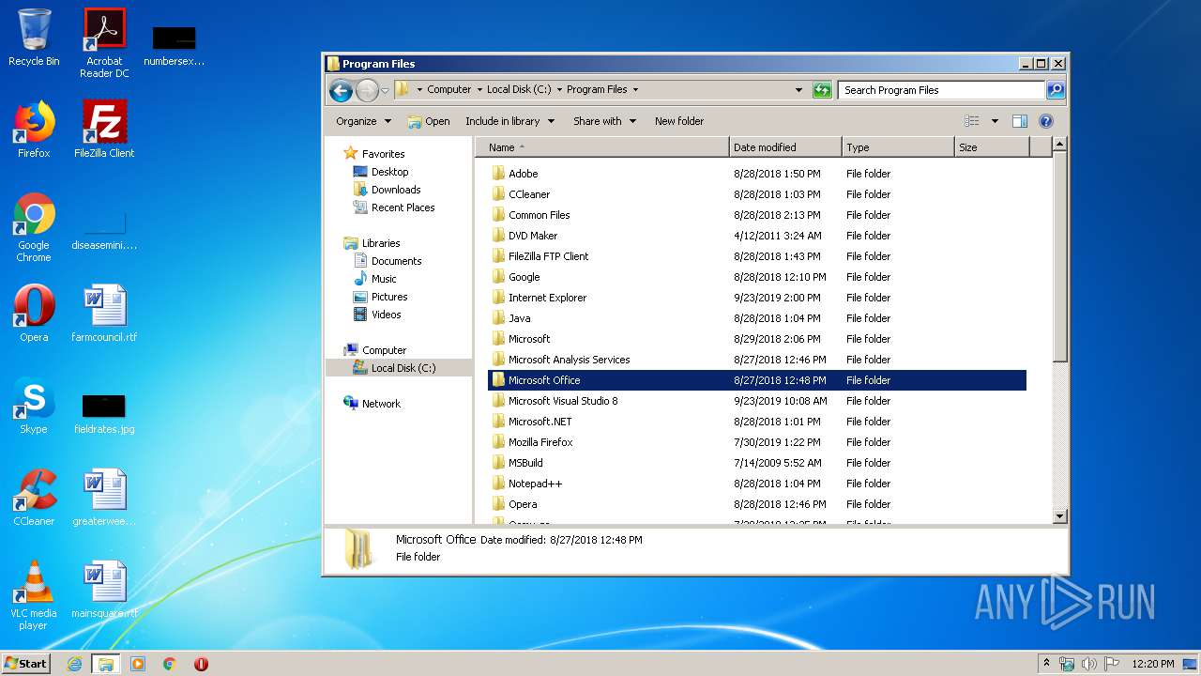Sort by the Type column header
Image resolution: width=1201 pixels, height=676 pixels.
[x=898, y=147]
